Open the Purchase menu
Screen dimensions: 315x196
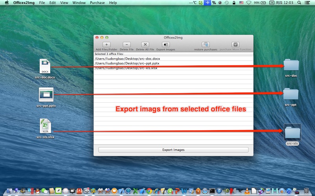click(x=97, y=3)
